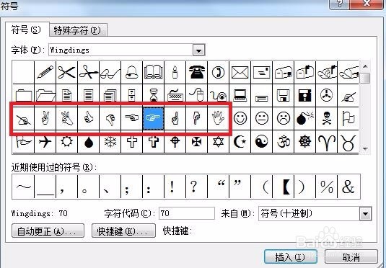This screenshot has height=268, width=386.
Task: Pick the recent tilde symbol
Action: click(23, 187)
